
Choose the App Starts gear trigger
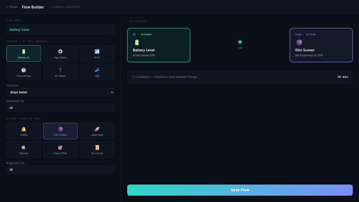[x=60, y=53]
